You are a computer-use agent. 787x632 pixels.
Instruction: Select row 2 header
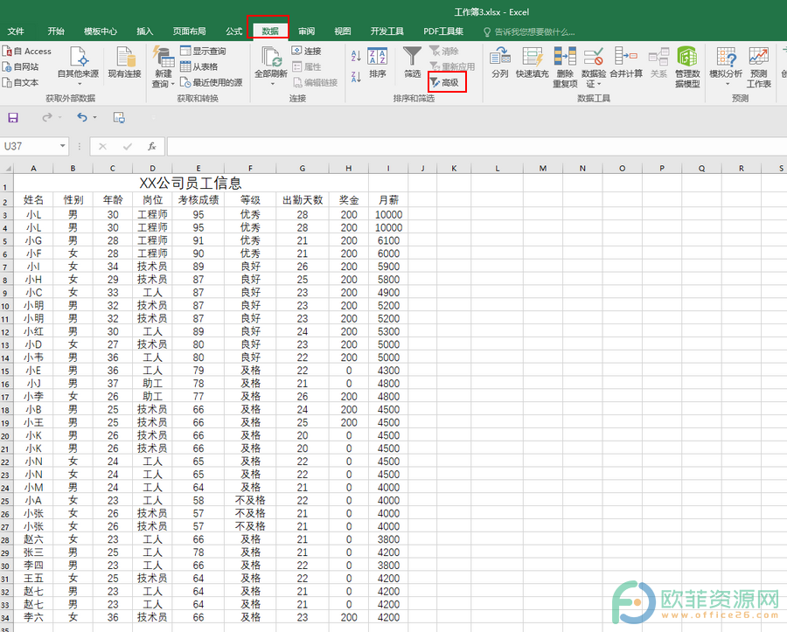click(6, 201)
